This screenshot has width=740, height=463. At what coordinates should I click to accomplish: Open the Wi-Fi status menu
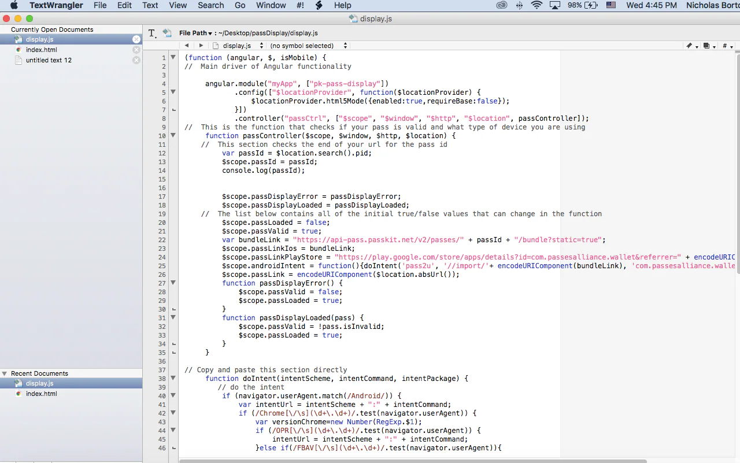pos(536,5)
